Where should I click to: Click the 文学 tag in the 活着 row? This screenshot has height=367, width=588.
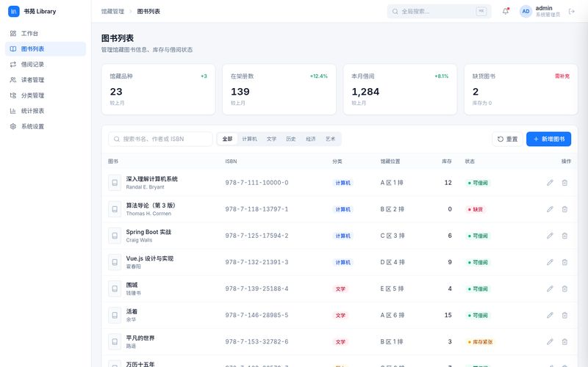pyautogui.click(x=340, y=316)
